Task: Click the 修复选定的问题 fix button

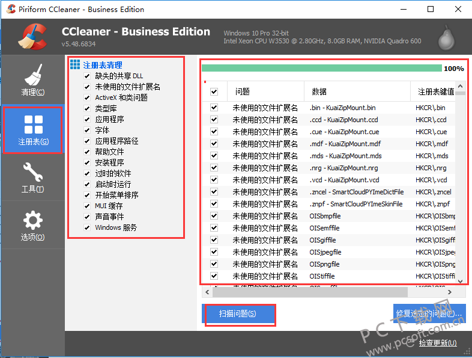Action: pos(429,313)
